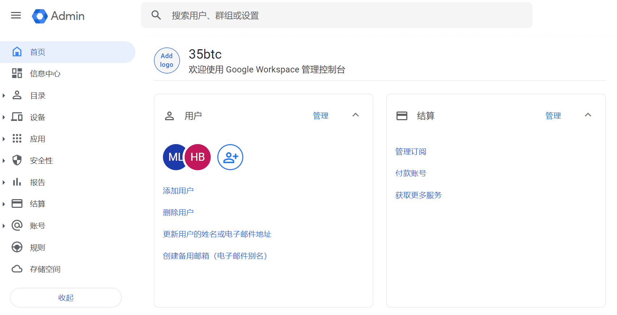This screenshot has height=315, width=617.
Task: Expand the 账号 sidebar section arrow
Action: 4,226
